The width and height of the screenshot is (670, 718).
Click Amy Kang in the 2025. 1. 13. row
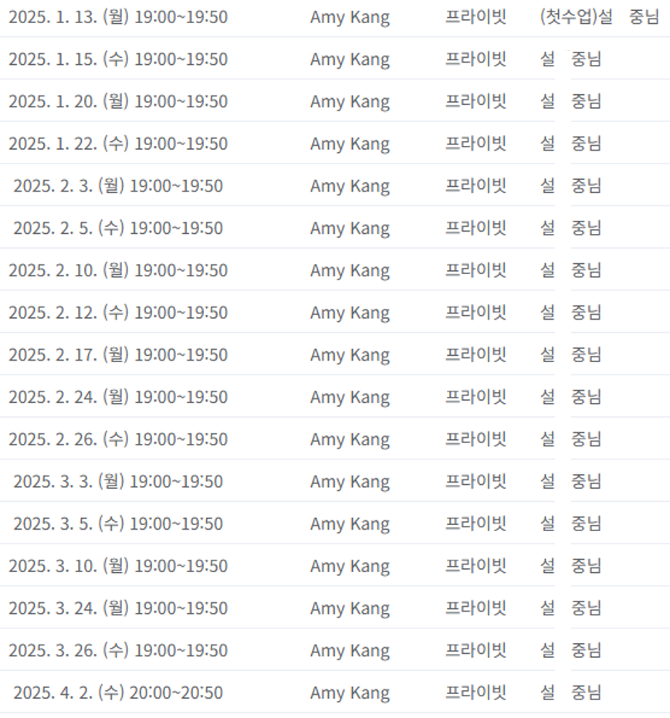coord(350,18)
